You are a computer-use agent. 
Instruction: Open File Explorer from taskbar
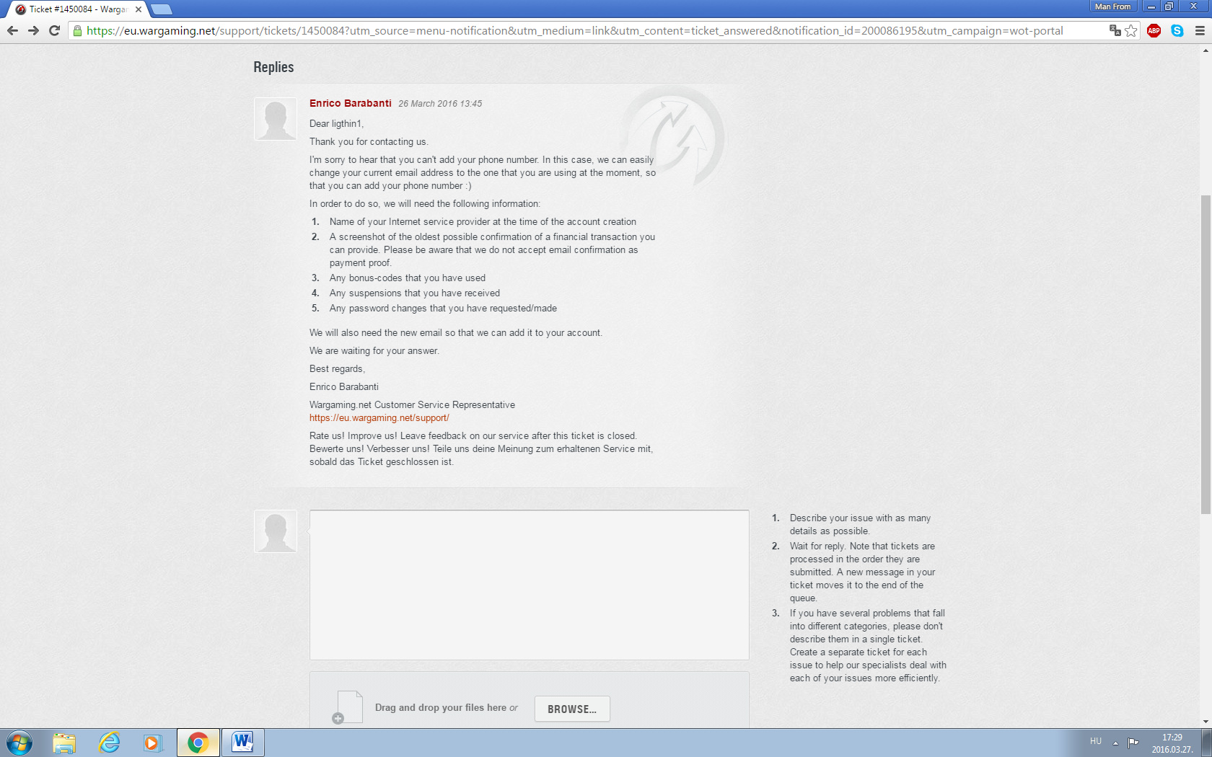pos(64,743)
